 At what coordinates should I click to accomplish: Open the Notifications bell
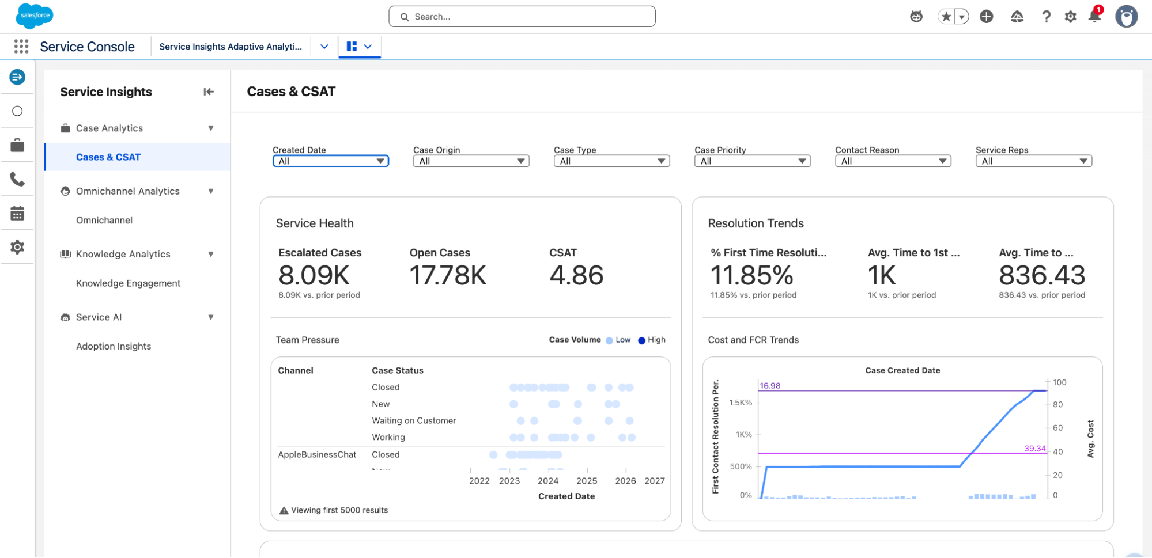1094,16
